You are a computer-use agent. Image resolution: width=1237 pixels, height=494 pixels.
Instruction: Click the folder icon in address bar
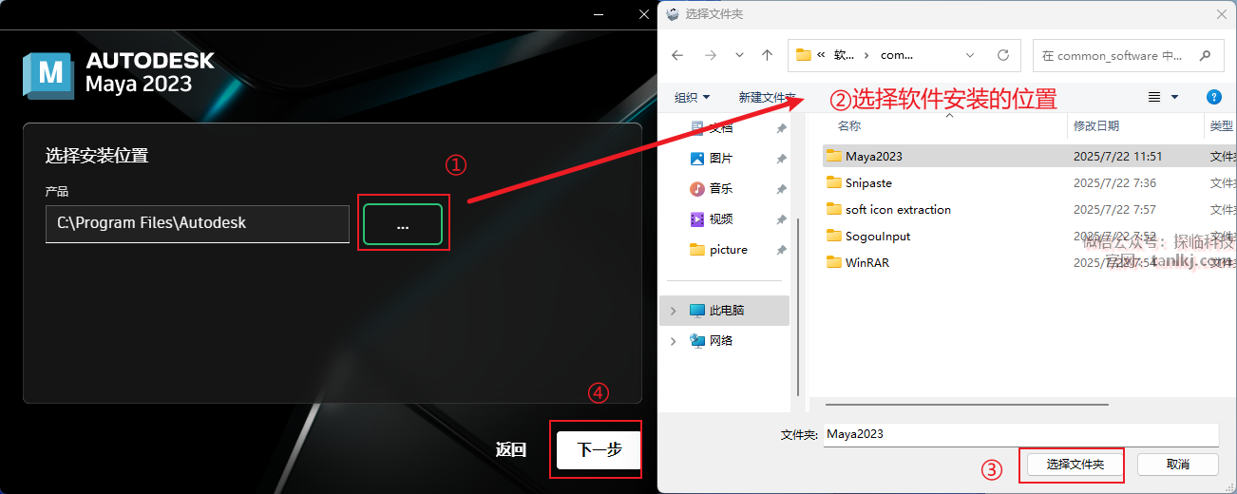coord(804,55)
